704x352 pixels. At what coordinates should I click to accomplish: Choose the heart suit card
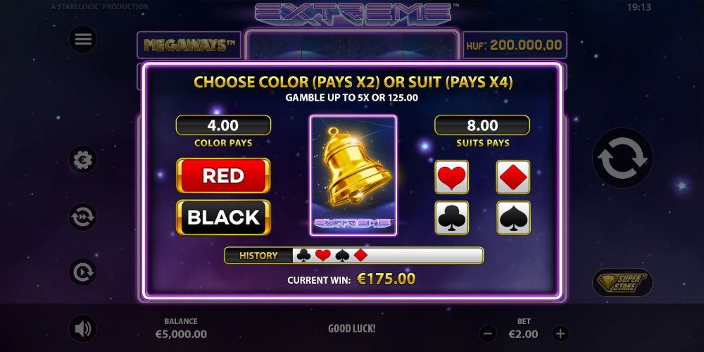coord(452,177)
